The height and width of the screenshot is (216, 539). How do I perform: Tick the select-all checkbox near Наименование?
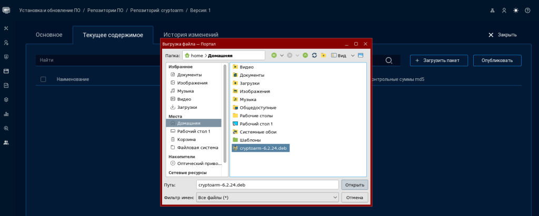coord(43,79)
